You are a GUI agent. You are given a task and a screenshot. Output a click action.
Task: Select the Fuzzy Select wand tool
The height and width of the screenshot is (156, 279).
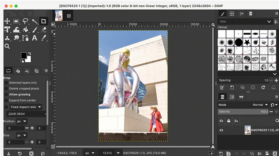tap(34, 21)
